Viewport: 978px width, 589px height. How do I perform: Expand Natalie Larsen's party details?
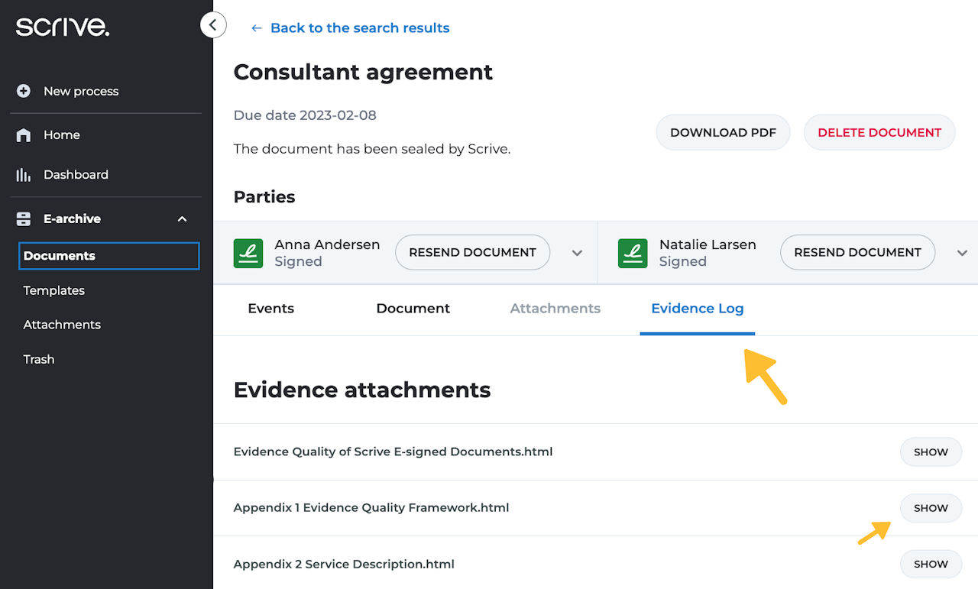[962, 253]
